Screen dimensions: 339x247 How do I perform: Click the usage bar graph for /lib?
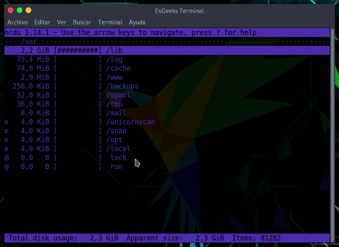coord(78,50)
